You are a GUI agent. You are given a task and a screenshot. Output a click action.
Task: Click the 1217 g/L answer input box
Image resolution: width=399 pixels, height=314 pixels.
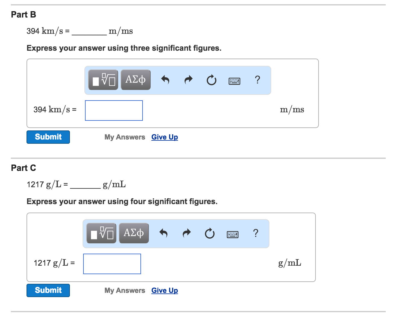[x=112, y=264]
